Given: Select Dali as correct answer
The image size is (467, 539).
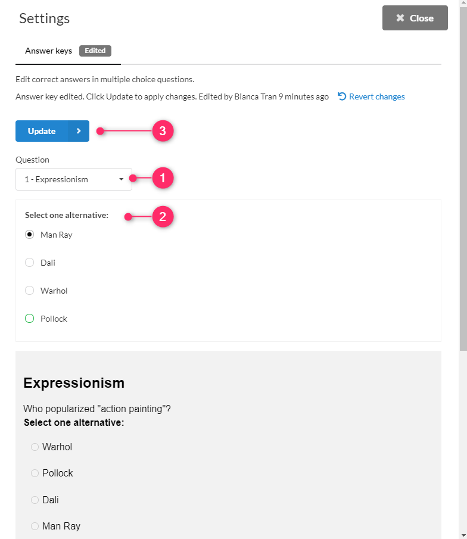Looking at the screenshot, I should (30, 263).
